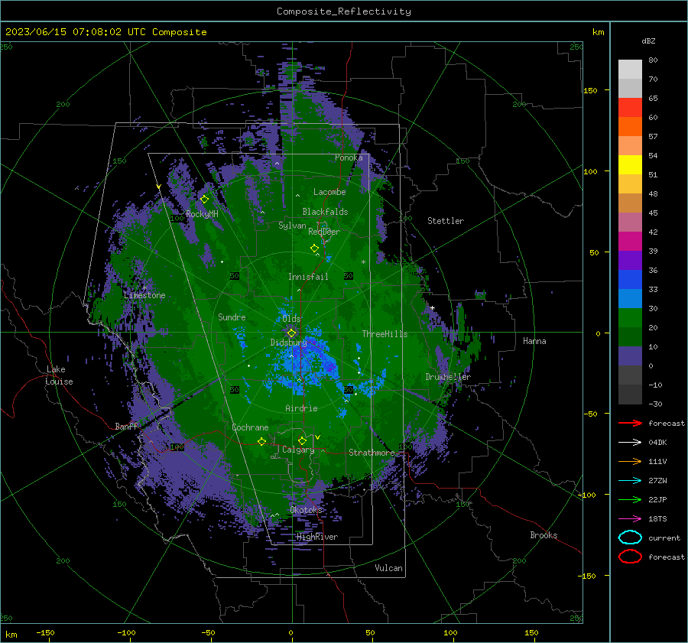Click the Blackfalds town label

point(325,212)
